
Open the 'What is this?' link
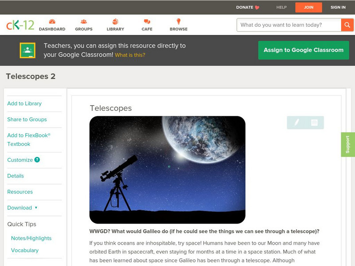130,55
